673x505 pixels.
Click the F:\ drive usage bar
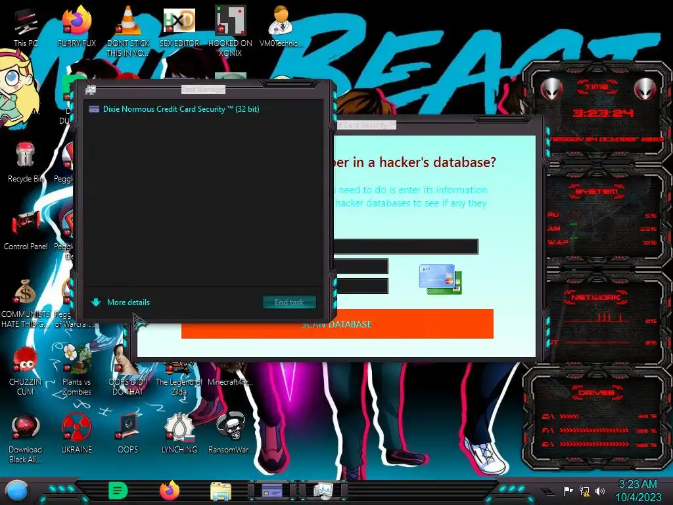click(594, 430)
